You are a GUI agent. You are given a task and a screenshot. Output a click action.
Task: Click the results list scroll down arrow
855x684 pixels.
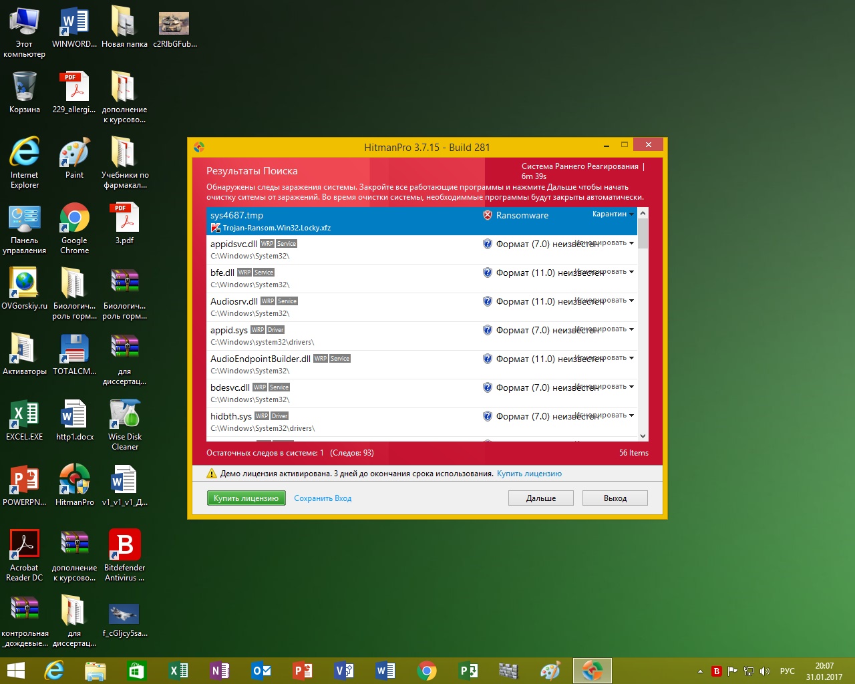click(643, 436)
